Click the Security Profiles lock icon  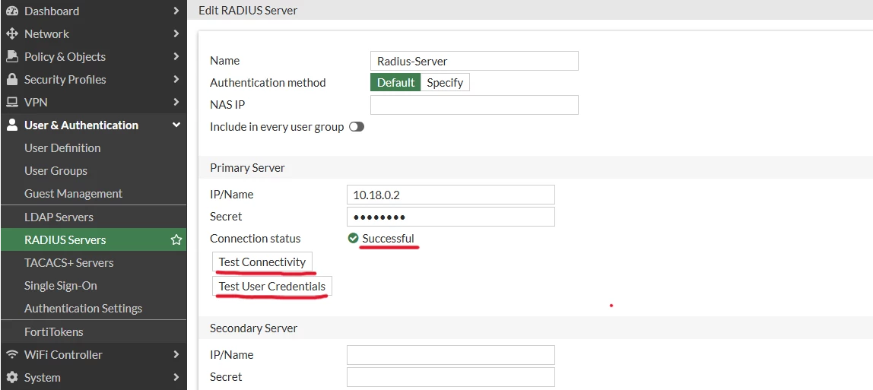(11, 80)
